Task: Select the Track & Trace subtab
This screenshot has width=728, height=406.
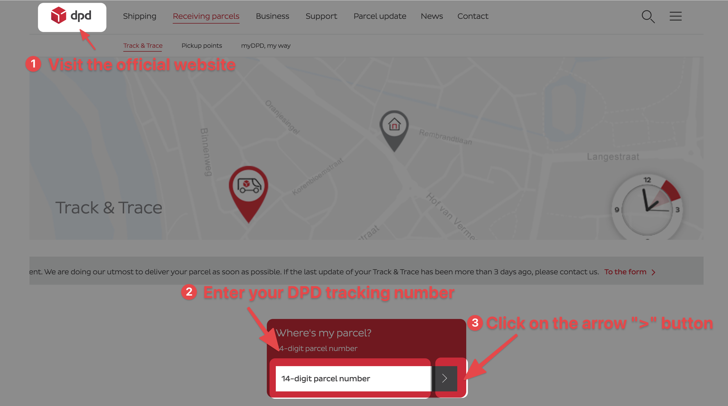Action: pos(143,45)
